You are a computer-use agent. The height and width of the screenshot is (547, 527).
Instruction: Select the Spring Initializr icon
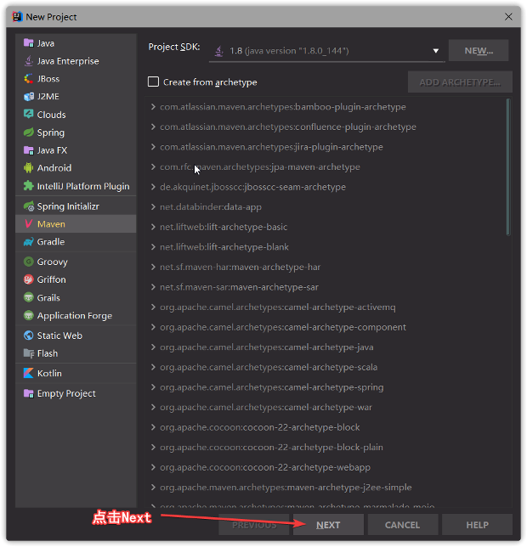[29, 206]
